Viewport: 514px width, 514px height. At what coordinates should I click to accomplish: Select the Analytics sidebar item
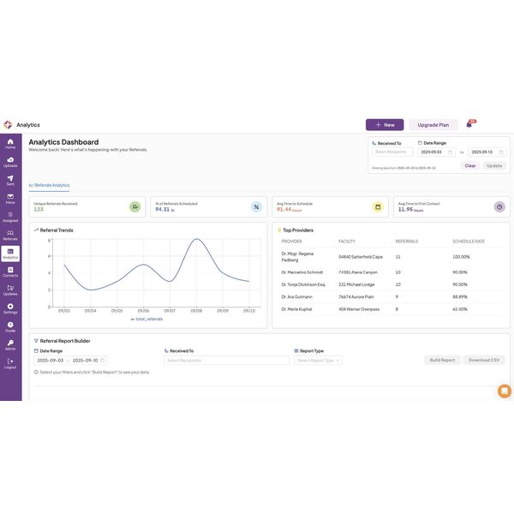point(10,254)
